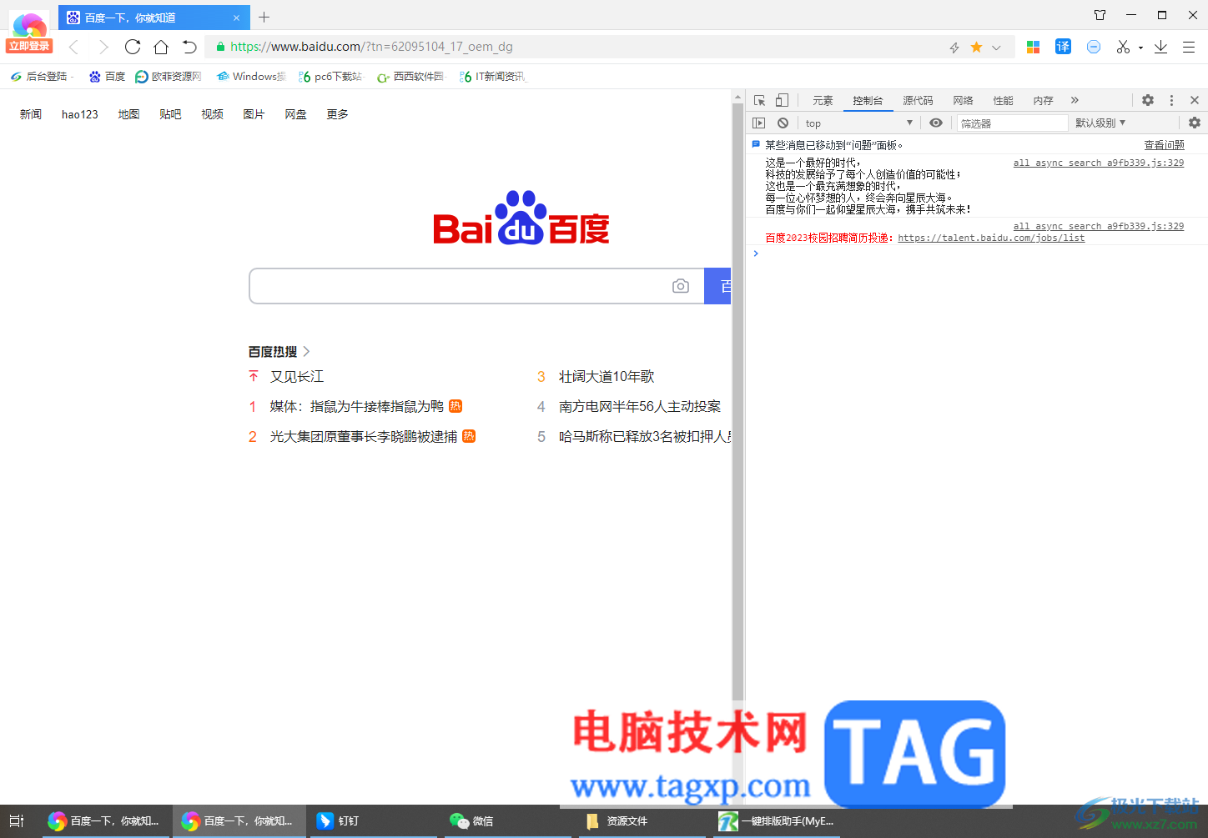Click the eye live-expression icon
Screen dimensions: 1208x838
936,123
